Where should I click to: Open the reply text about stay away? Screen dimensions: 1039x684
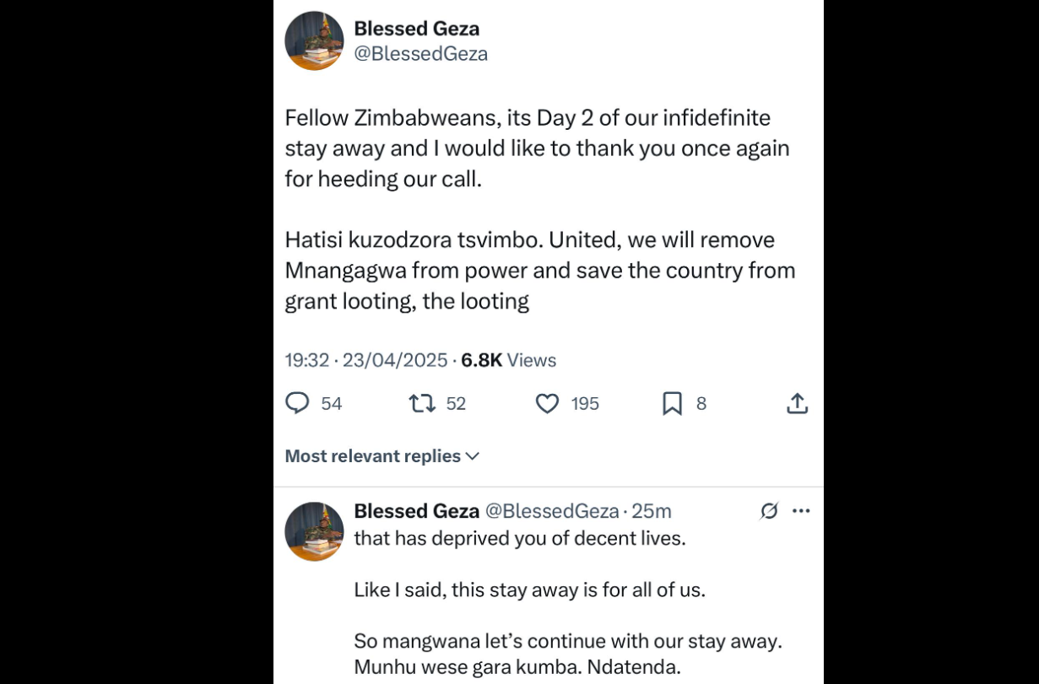tap(528, 590)
